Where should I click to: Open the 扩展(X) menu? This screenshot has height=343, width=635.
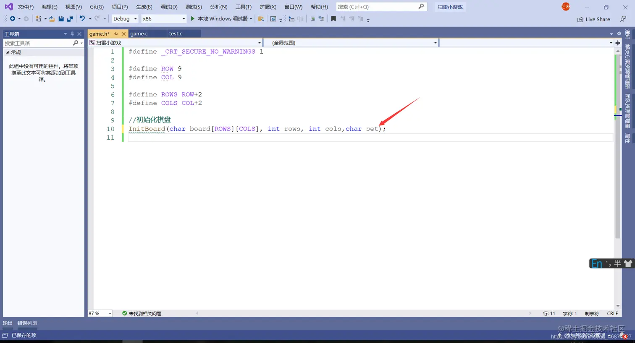pos(268,7)
